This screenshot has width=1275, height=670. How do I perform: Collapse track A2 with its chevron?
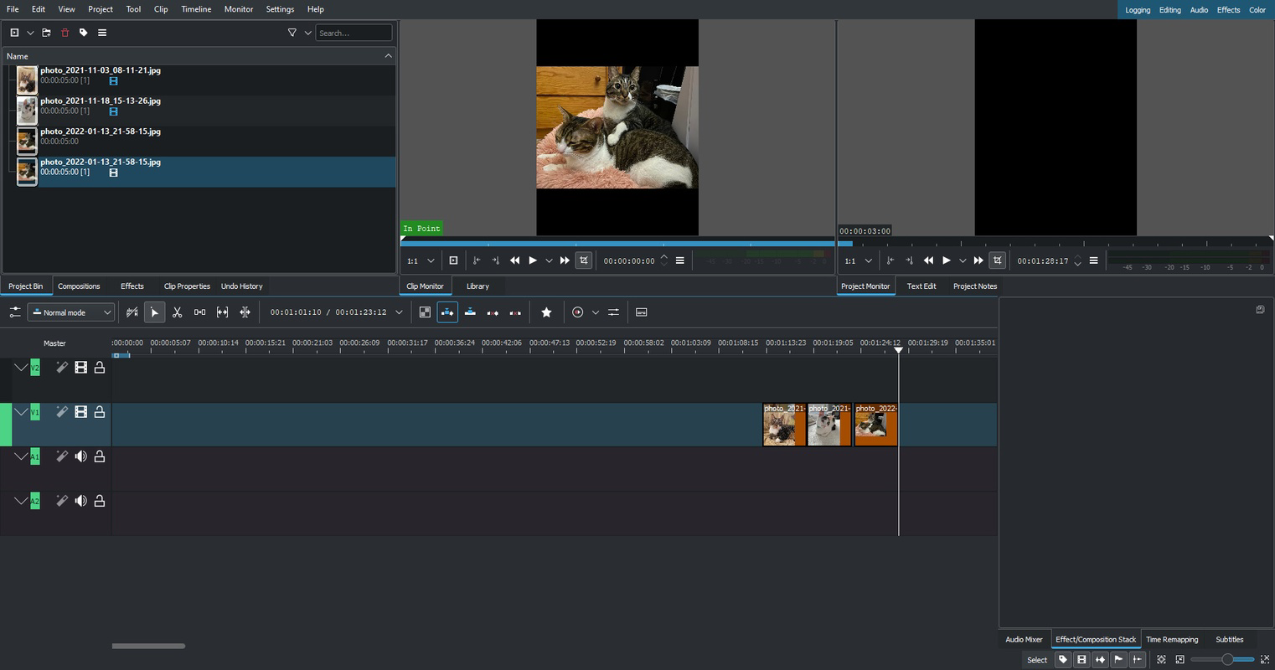click(20, 501)
